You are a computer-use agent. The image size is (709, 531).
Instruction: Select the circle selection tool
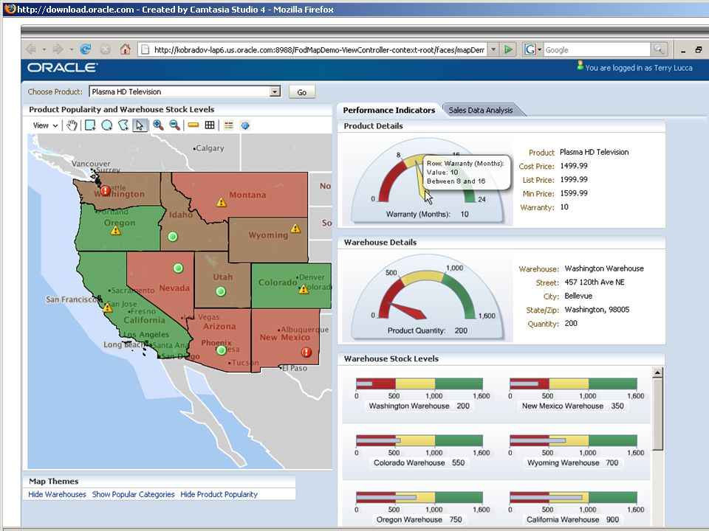click(x=106, y=125)
